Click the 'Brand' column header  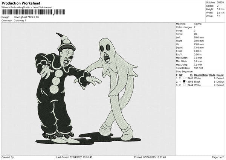pos(220,75)
